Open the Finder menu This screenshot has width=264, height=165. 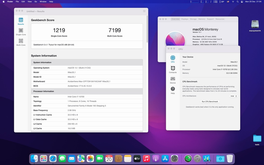pos(10,2)
